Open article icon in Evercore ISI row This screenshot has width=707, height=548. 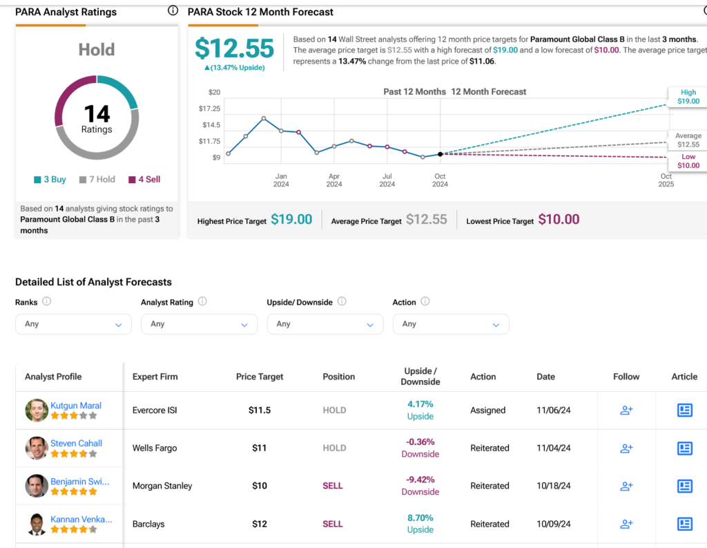pyautogui.click(x=684, y=410)
